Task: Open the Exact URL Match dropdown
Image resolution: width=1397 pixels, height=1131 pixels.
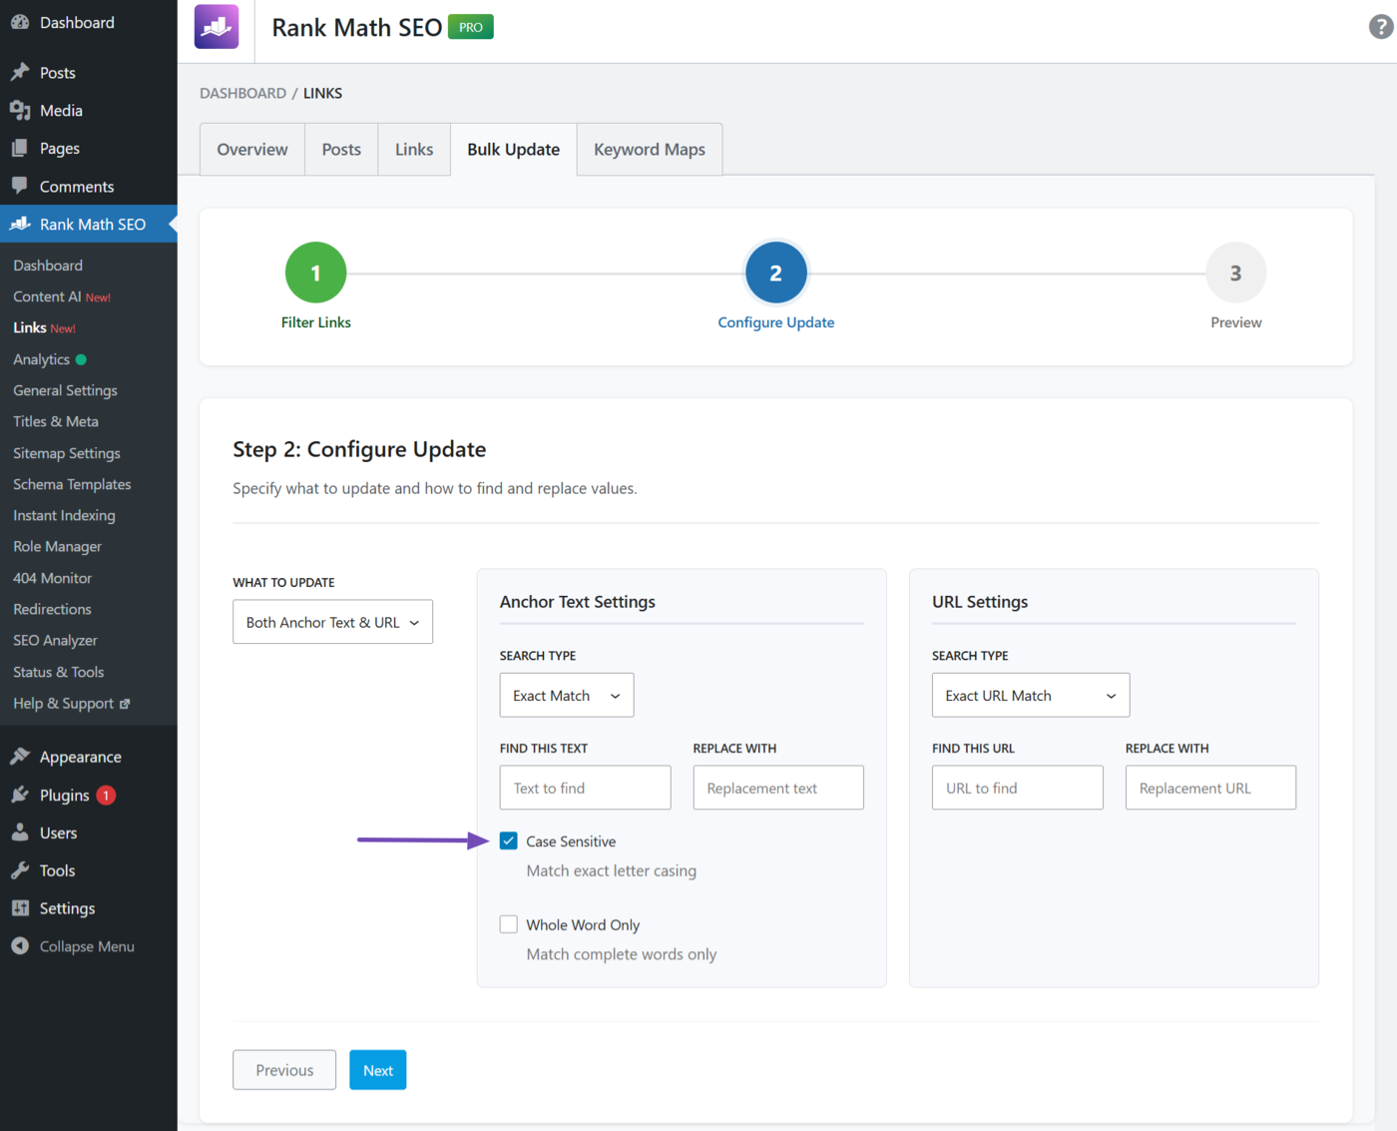Action: 1030,695
